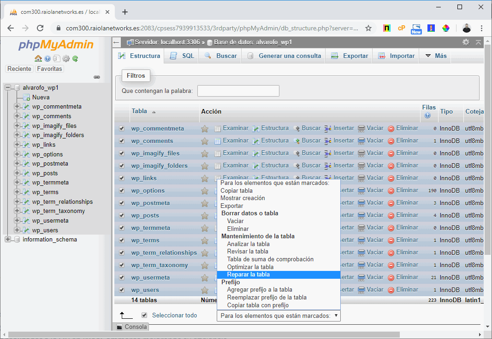Mark wp_posts as favorite using its star
The image size is (492, 339).
(205, 215)
